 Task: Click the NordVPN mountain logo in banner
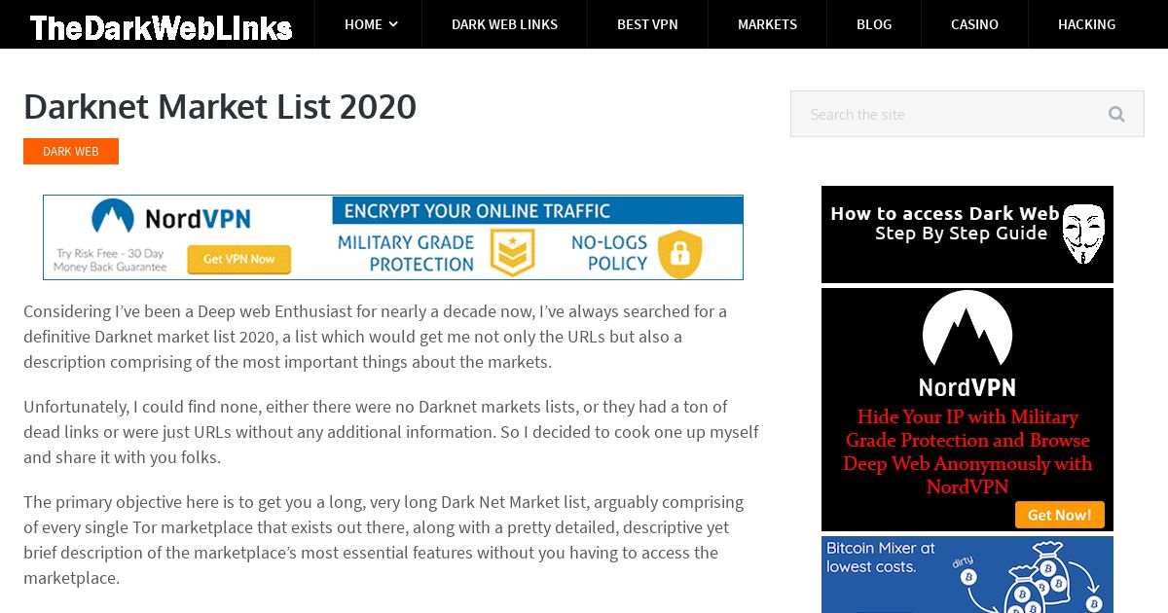tap(112, 216)
